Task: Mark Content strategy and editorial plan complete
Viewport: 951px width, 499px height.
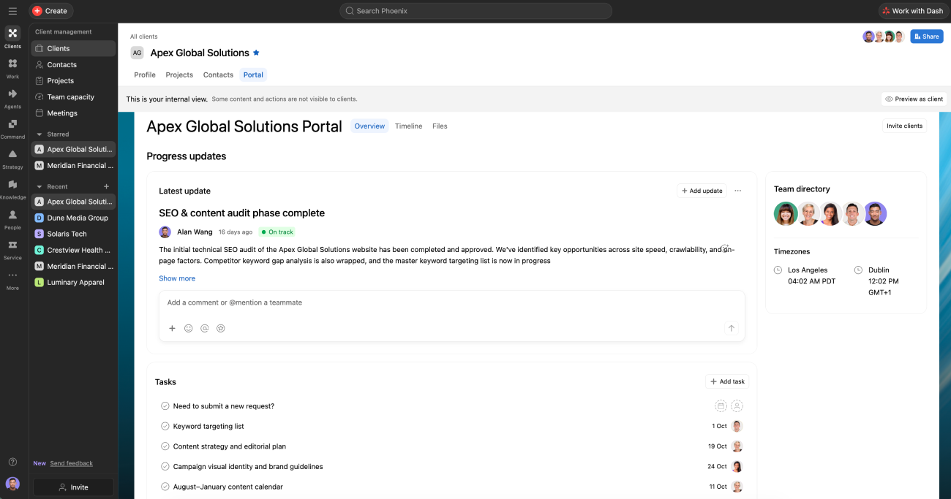Action: coord(165,446)
